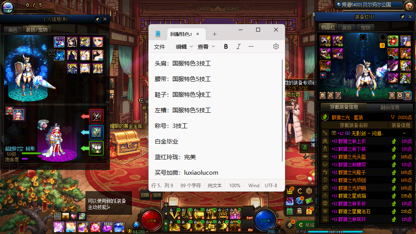Open the 融合信息 tab
Screen dimensions: 416x234
pyautogui.click(x=389, y=107)
